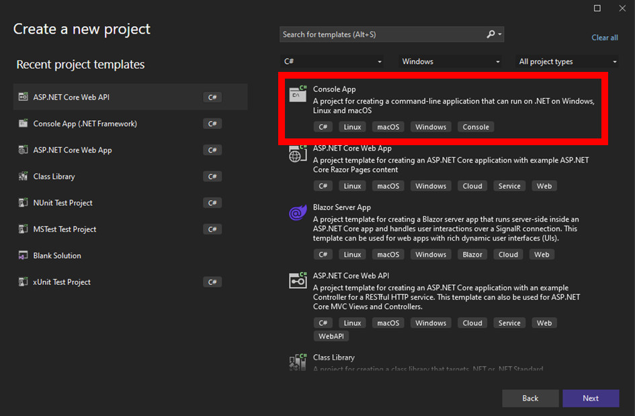Viewport: 635px width, 416px height.
Task: Click the Linux tag under ASP.NET Core Web API
Action: [352, 323]
